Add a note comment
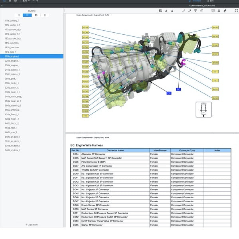The height and width of the screenshot is (239, 239). pyautogui.click(x=213, y=11)
